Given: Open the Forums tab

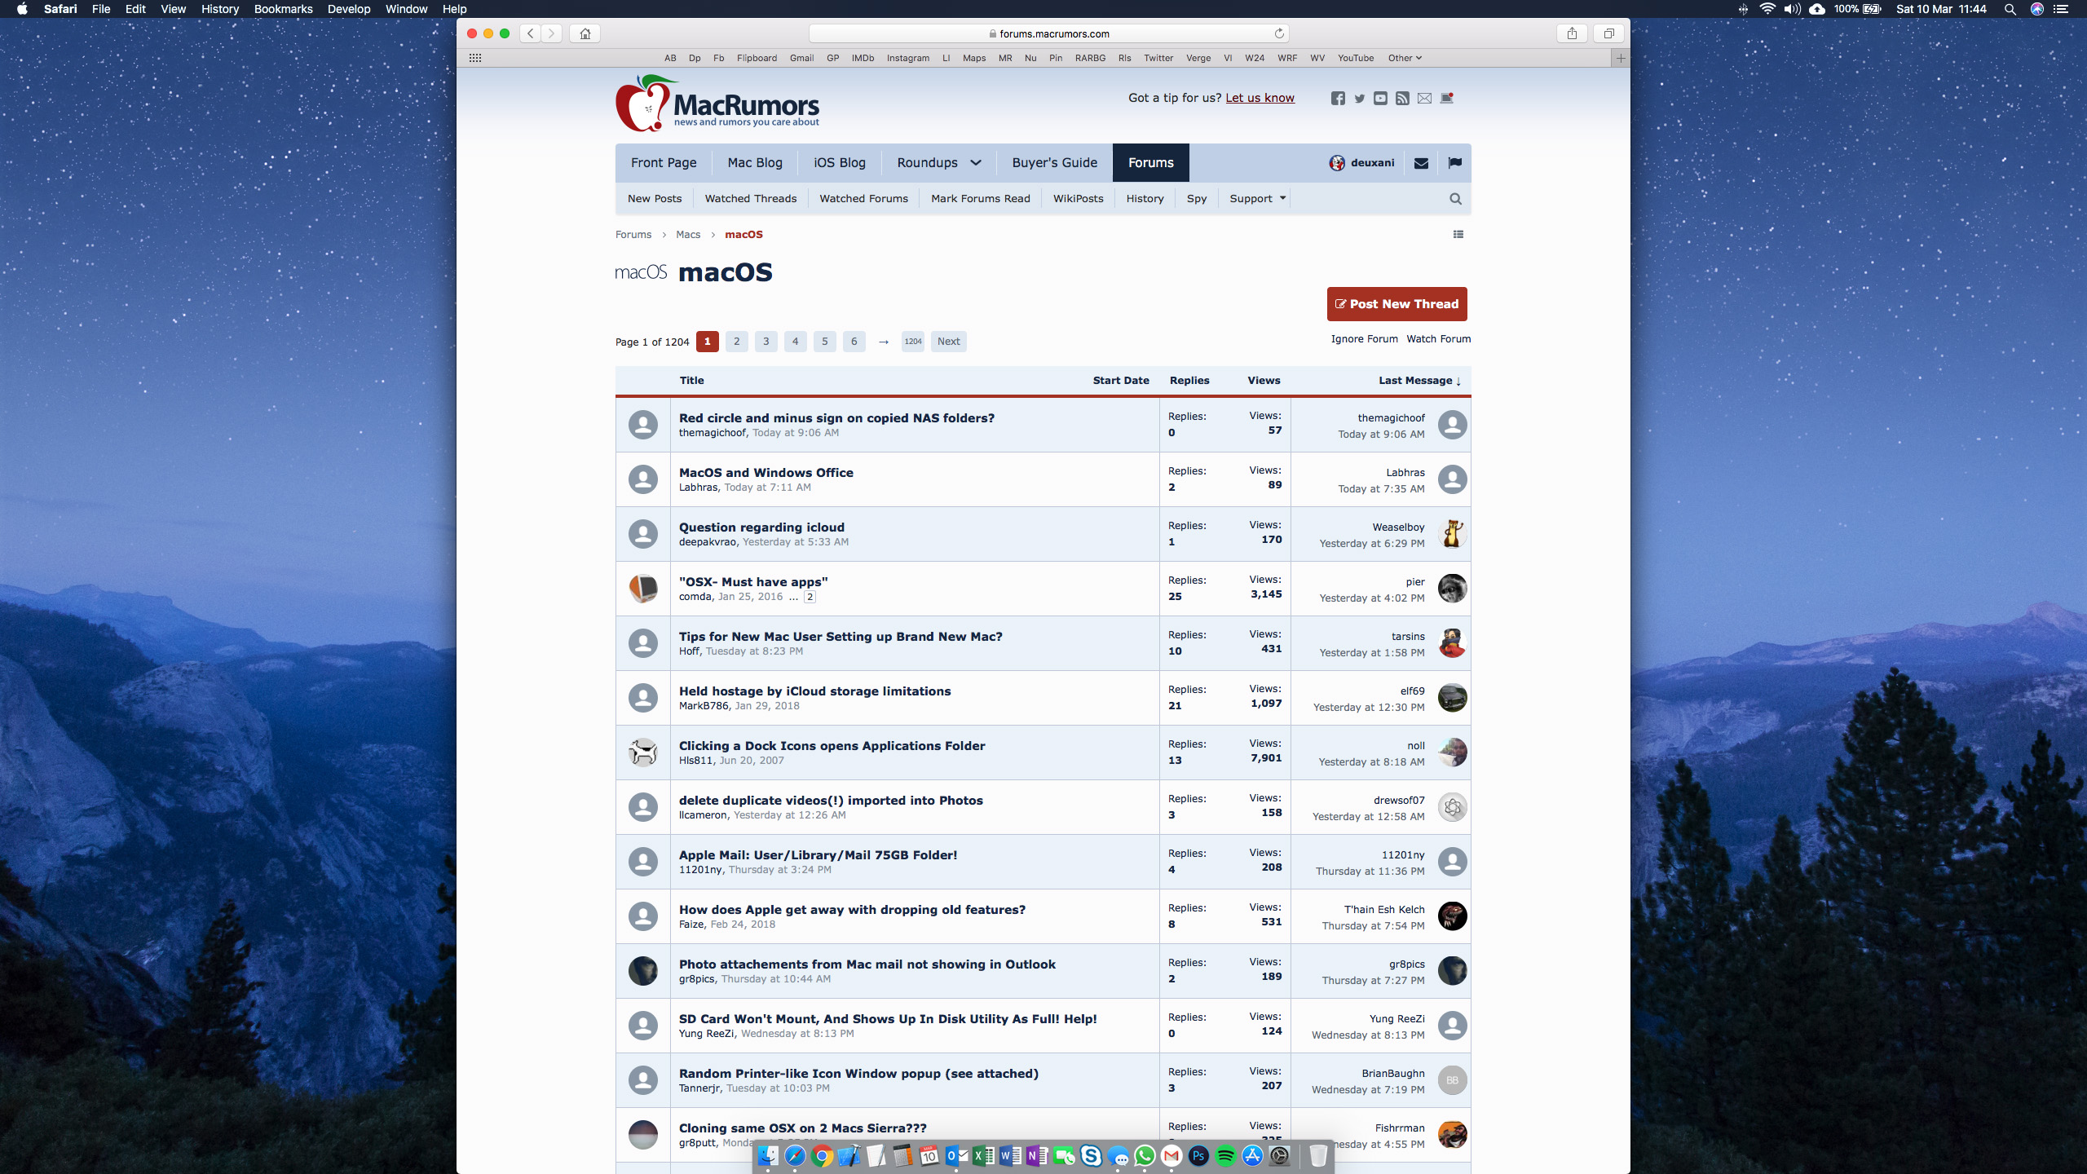Looking at the screenshot, I should point(1150,162).
